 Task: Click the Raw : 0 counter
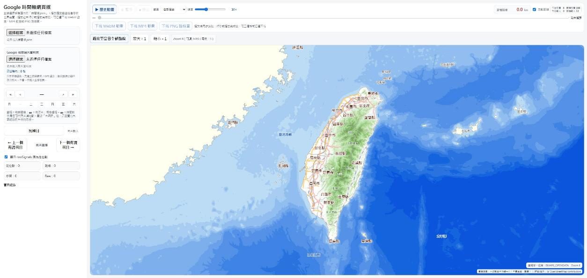(x=61, y=176)
